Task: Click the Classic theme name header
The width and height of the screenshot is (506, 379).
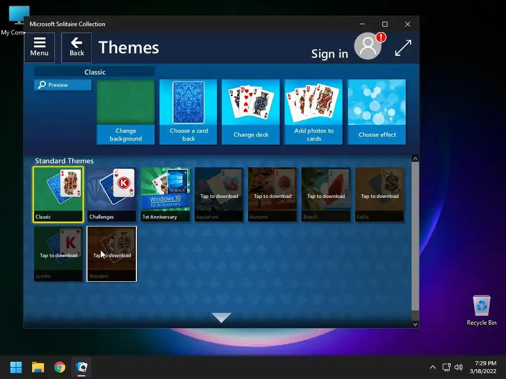Action: [x=94, y=72]
